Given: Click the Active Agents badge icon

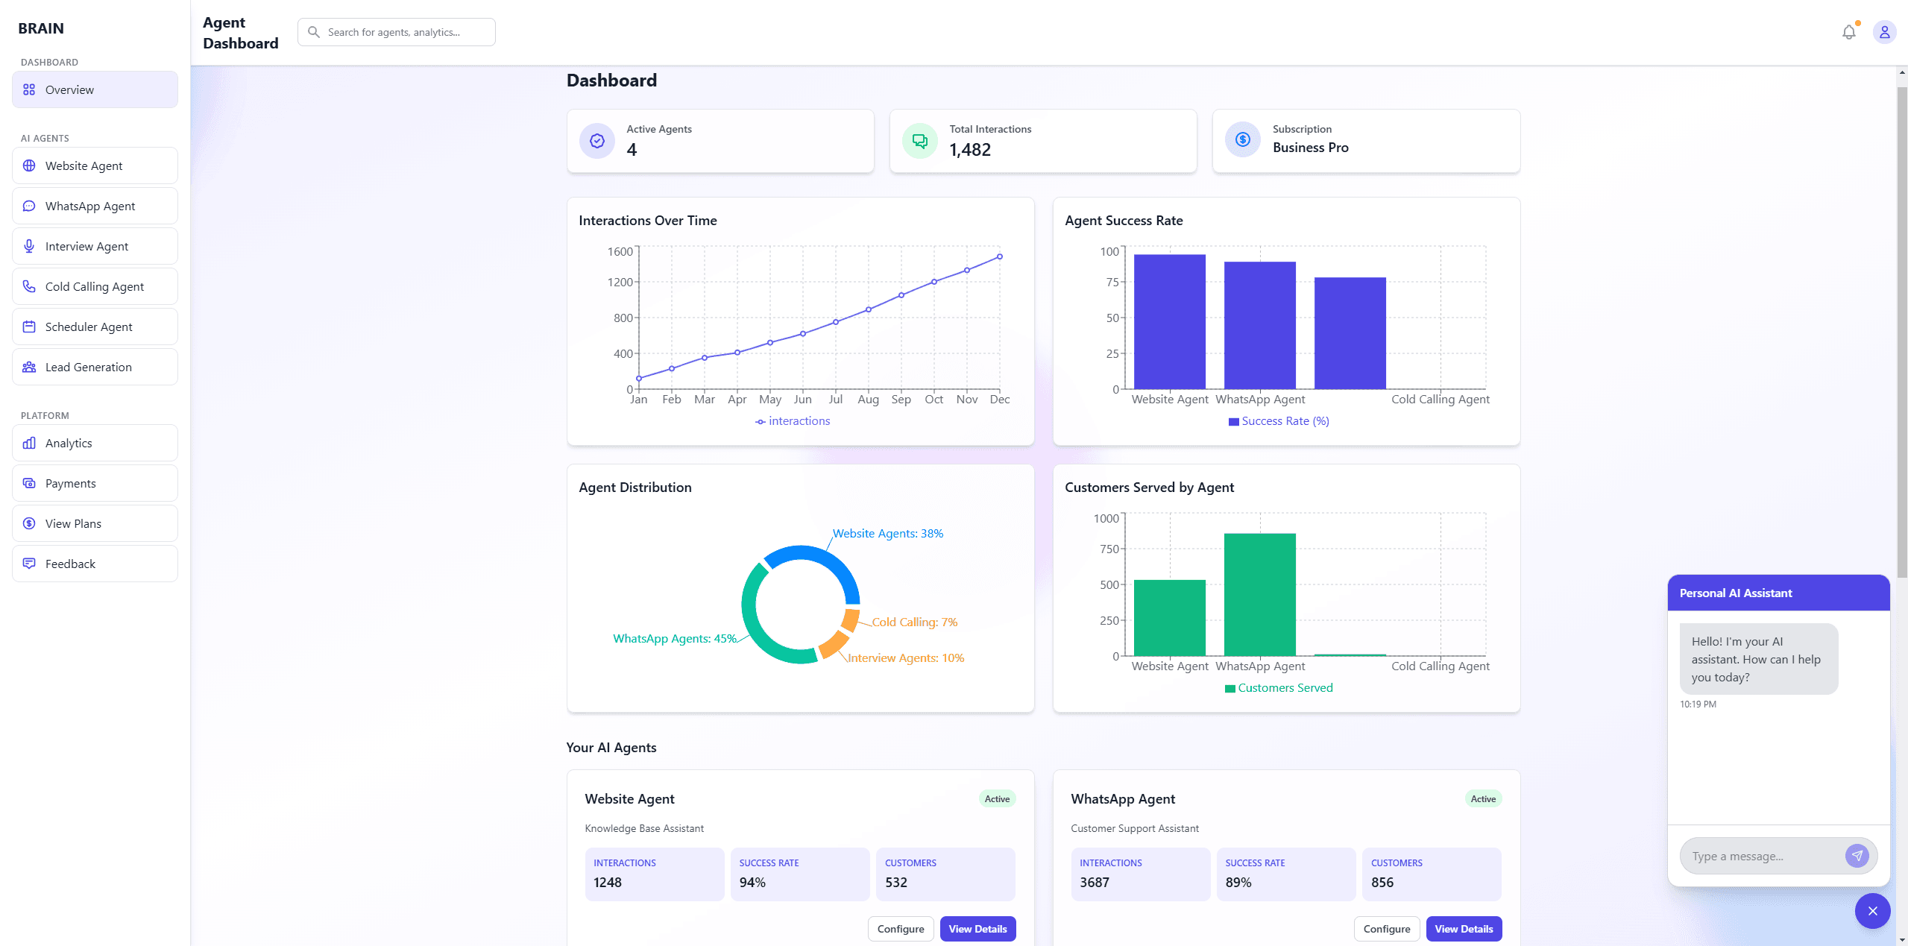Looking at the screenshot, I should [597, 141].
